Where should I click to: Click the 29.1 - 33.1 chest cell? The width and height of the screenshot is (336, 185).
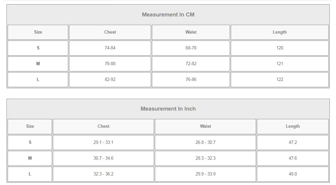[x=103, y=142]
